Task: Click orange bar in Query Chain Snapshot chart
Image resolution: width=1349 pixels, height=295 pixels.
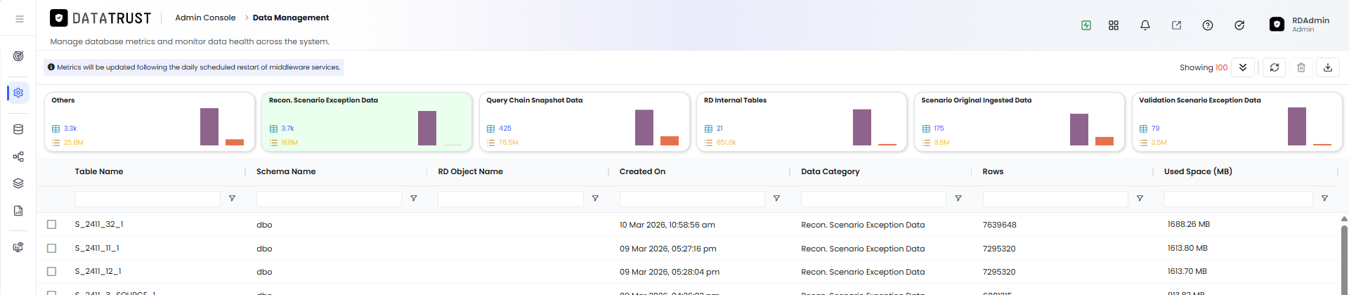Action: point(670,140)
